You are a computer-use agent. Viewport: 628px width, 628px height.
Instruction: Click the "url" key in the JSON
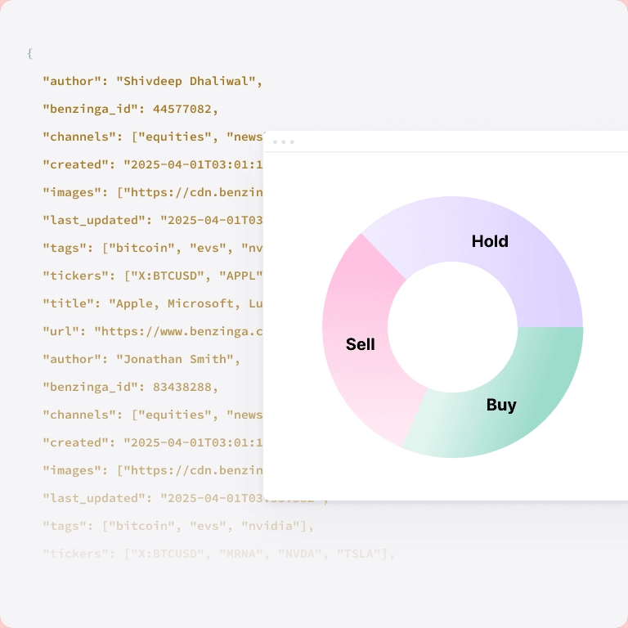tap(65, 331)
